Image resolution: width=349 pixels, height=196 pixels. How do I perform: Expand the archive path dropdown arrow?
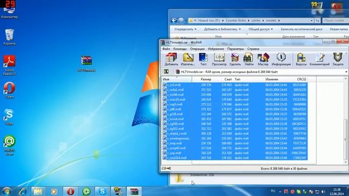click(x=346, y=72)
